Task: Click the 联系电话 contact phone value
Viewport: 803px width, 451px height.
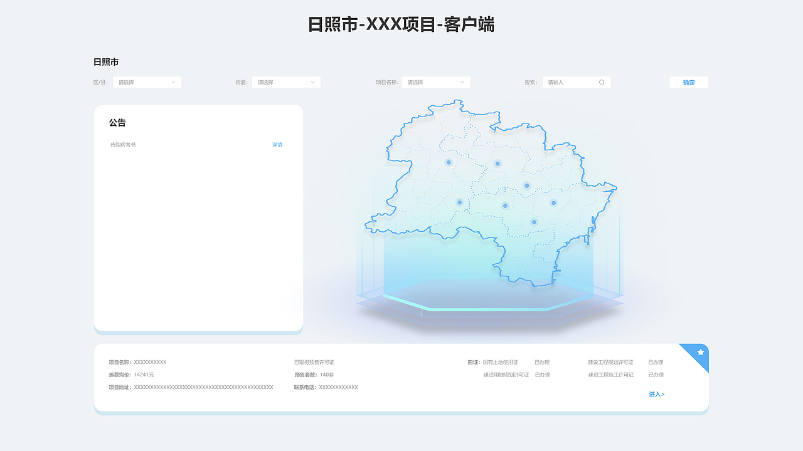Action: click(339, 387)
